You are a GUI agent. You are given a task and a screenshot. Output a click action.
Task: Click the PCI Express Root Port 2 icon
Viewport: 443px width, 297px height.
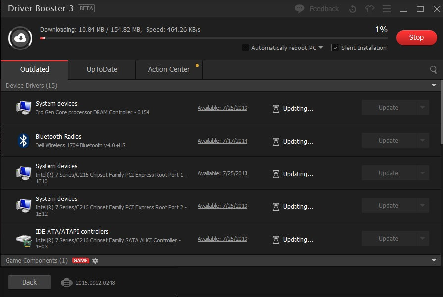[24, 206]
